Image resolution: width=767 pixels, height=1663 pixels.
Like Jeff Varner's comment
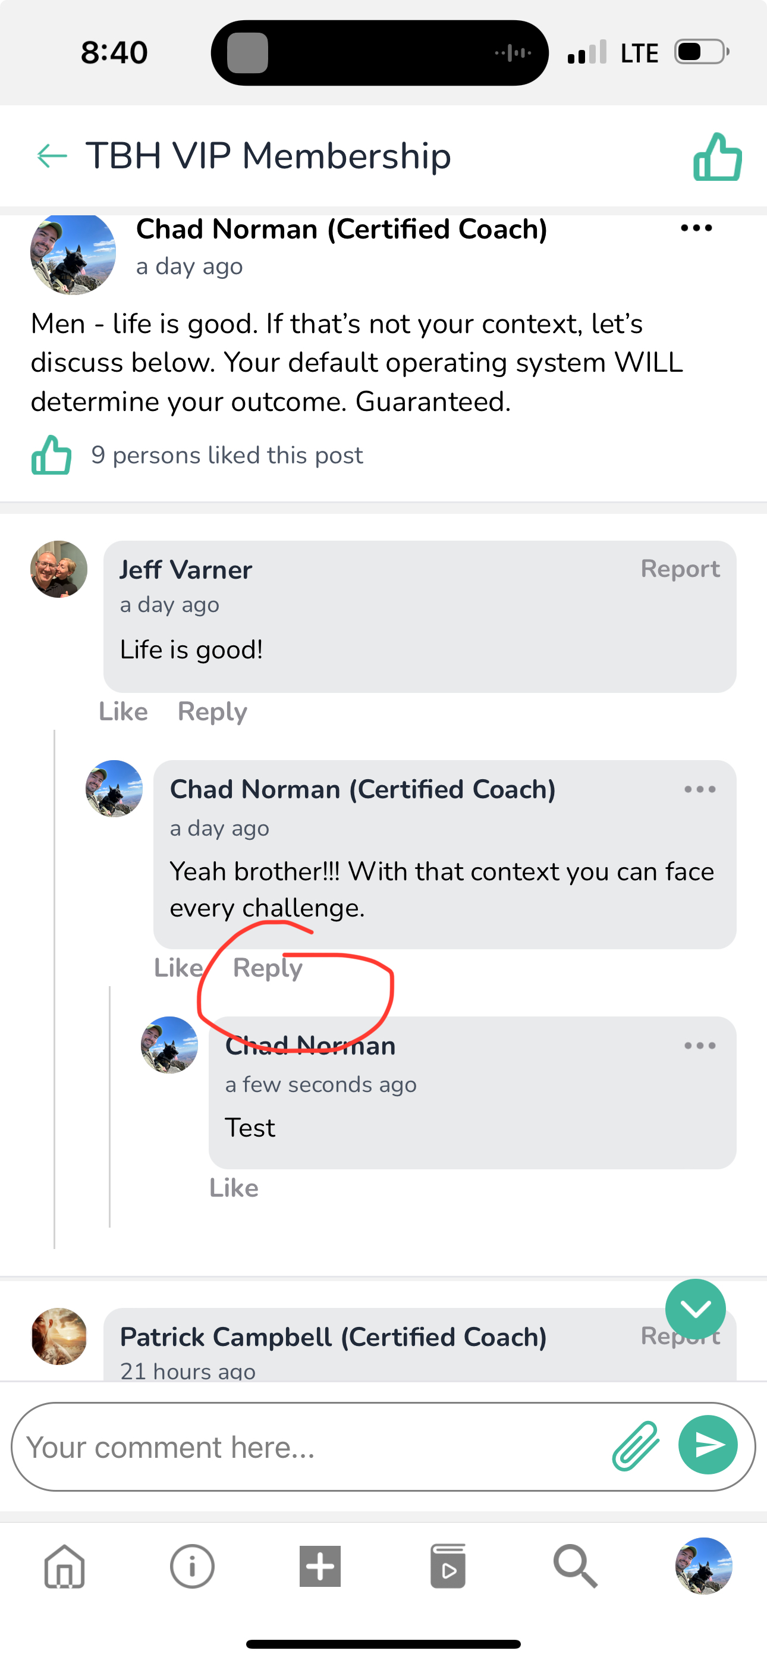coord(123,711)
